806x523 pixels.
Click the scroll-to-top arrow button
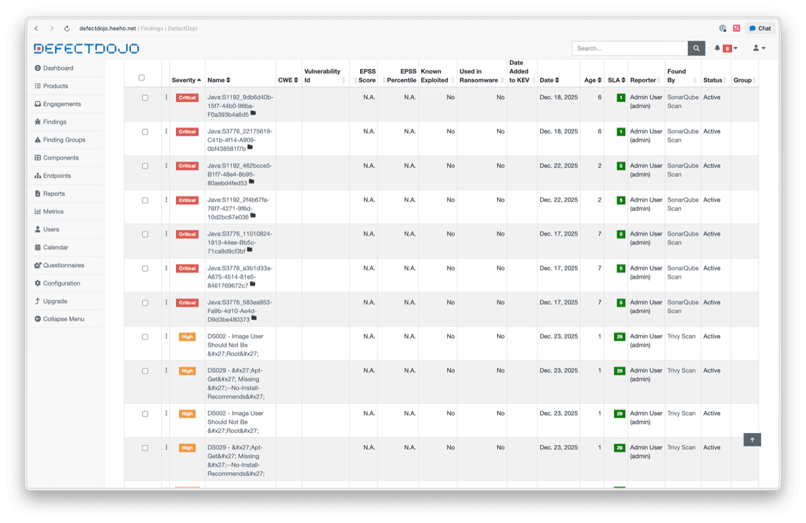pyautogui.click(x=752, y=440)
